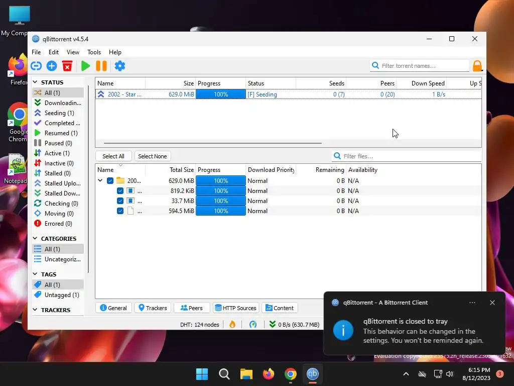514x386 pixels.
Task: Select the Paused (0) status filter
Action: (x=58, y=143)
